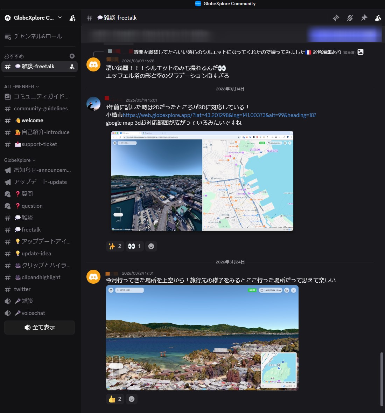This screenshot has width=385, height=413.
Task: Open the twitter channel
Action: pos(40,289)
